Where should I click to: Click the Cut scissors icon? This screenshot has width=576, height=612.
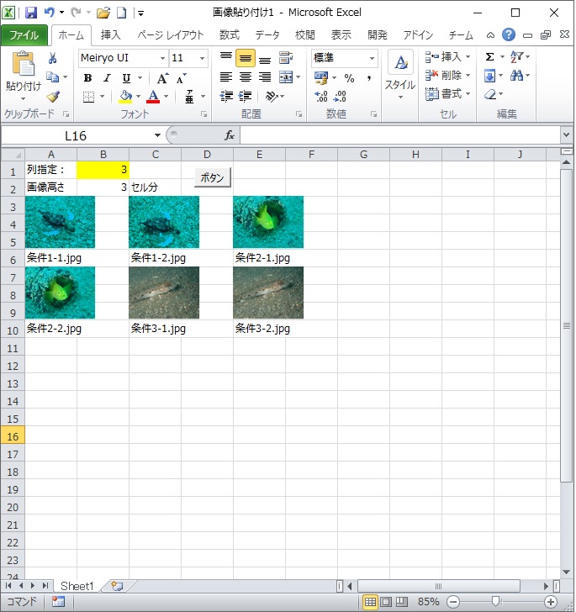click(x=52, y=58)
